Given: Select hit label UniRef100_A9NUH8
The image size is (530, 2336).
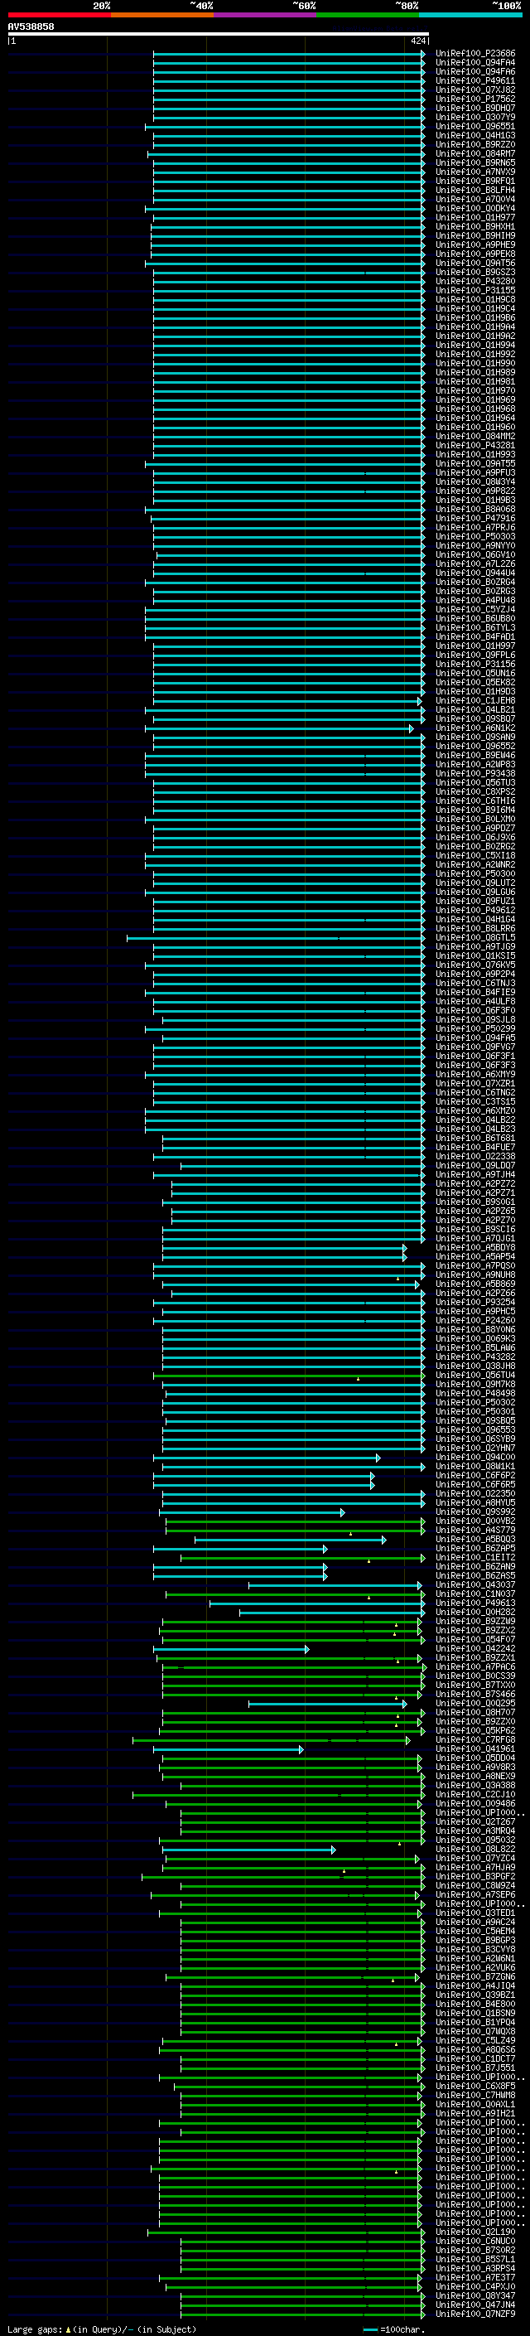Looking at the screenshot, I should click(x=475, y=1275).
